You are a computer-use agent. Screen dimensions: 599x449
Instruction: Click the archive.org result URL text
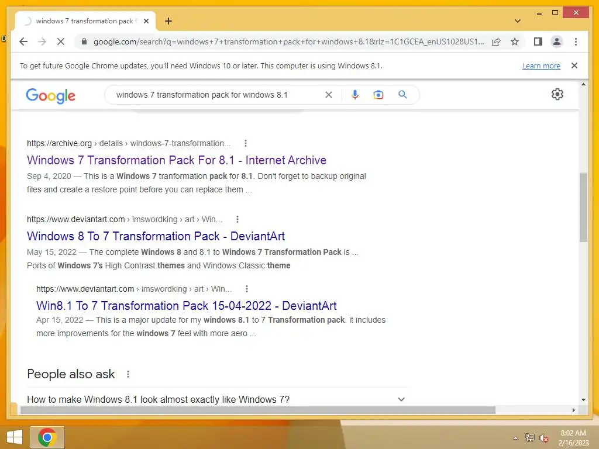(x=129, y=144)
